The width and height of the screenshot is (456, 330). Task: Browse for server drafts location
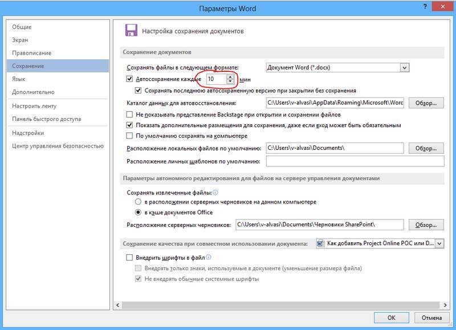pos(426,225)
